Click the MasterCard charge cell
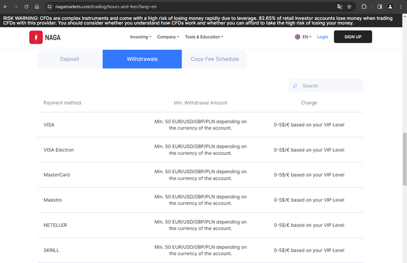The height and width of the screenshot is (263, 407). tap(309, 175)
